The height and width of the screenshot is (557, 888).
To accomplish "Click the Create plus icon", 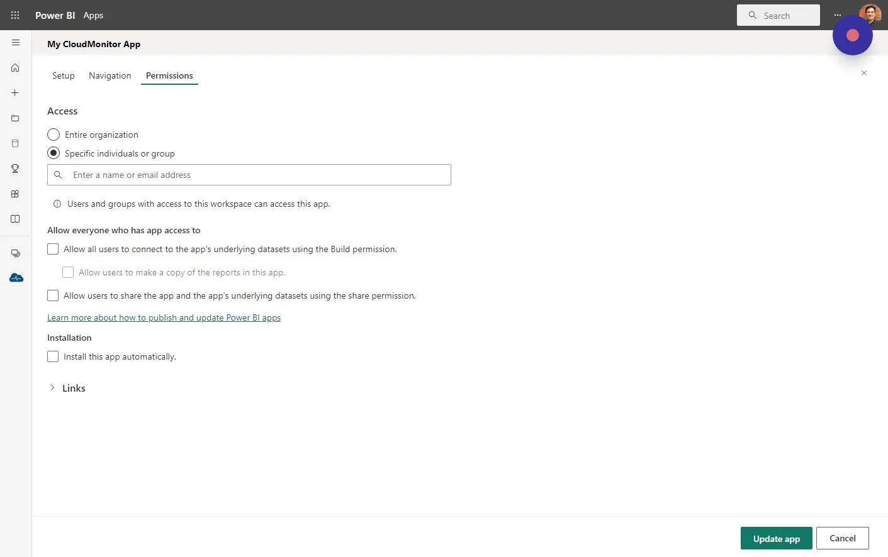I will coord(15,93).
